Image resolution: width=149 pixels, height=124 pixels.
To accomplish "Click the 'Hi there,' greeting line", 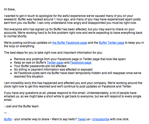I will [10, 9].
